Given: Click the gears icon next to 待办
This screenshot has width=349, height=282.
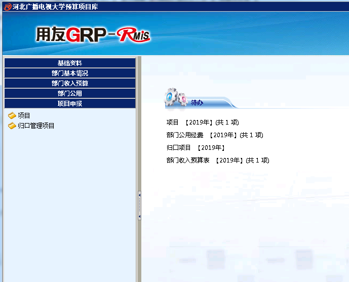Looking at the screenshot, I should pyautogui.click(x=176, y=97).
